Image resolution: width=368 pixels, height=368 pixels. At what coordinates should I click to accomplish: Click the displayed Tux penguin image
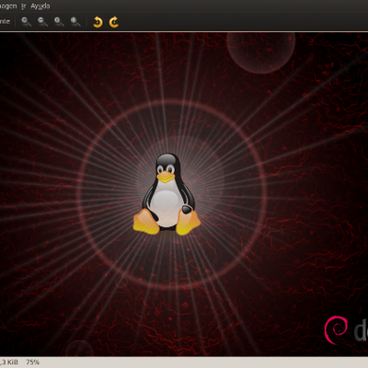click(x=167, y=194)
